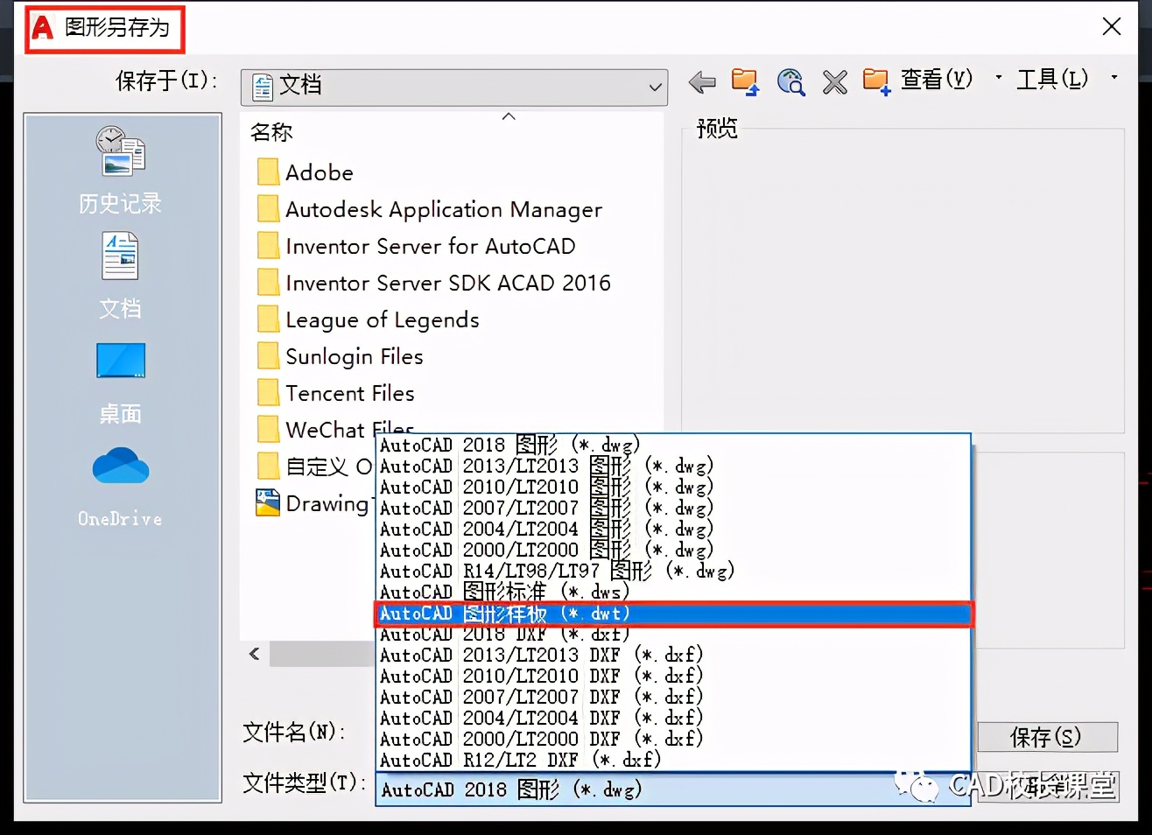This screenshot has width=1152, height=835.
Task: Choose AutoCAD 2013/LT2013 DXF (*.dxf) option
Action: [x=672, y=655]
